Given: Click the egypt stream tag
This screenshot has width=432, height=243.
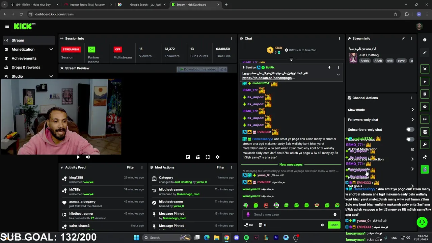Looking at the screenshot, I should 402,61.
